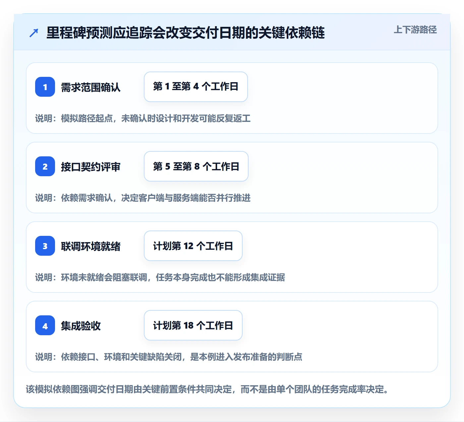The width and height of the screenshot is (464, 422).
Task: Click the step number 4 badge
Action: click(45, 325)
